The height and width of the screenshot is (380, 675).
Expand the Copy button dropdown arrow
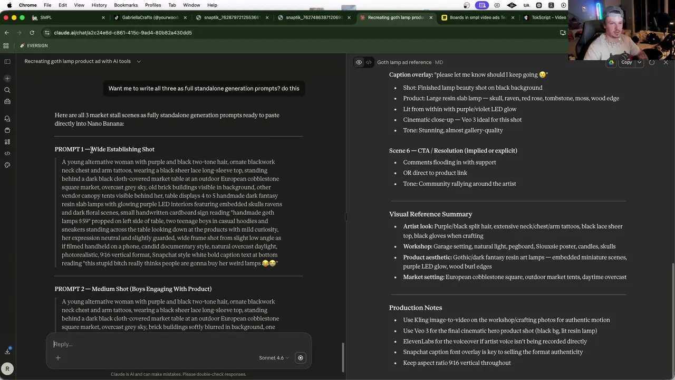[639, 62]
